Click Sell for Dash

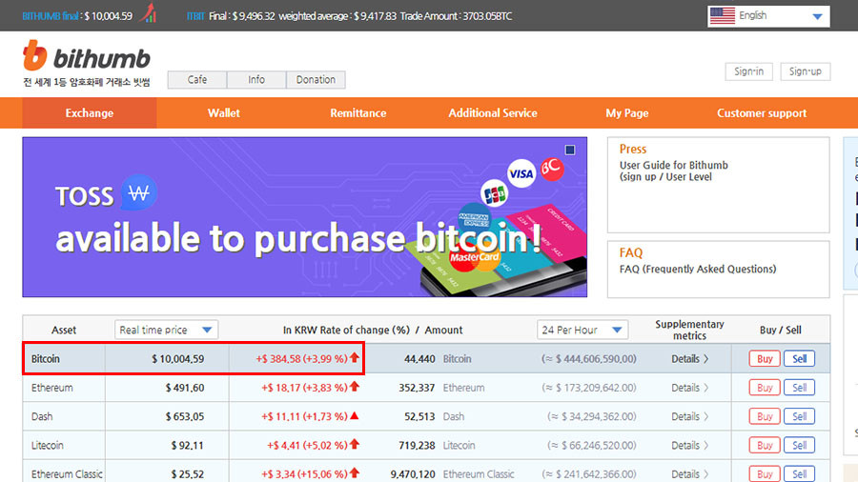[x=800, y=416]
